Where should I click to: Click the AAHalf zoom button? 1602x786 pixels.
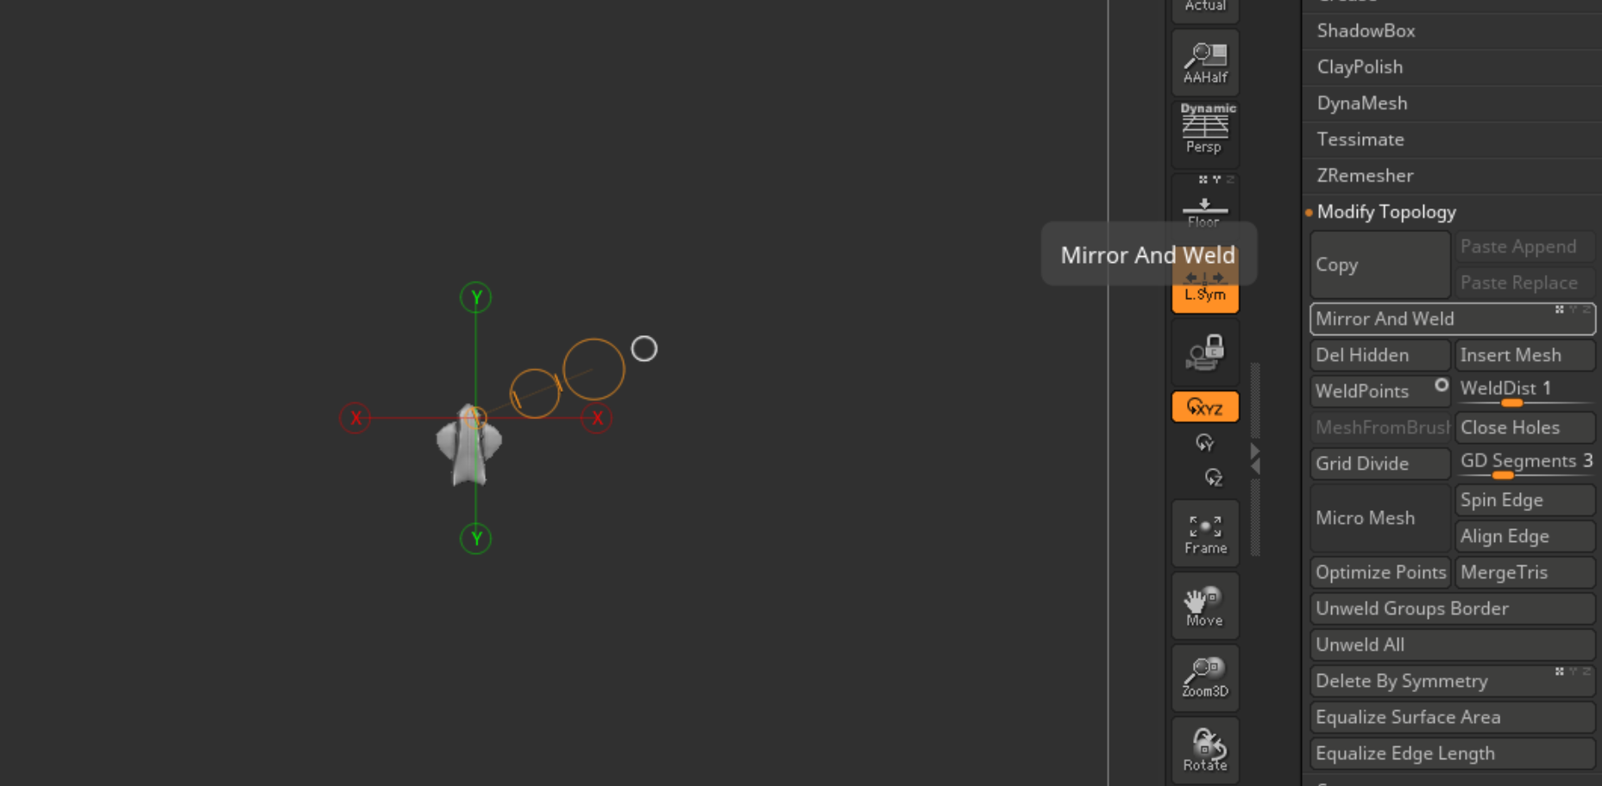click(1205, 62)
